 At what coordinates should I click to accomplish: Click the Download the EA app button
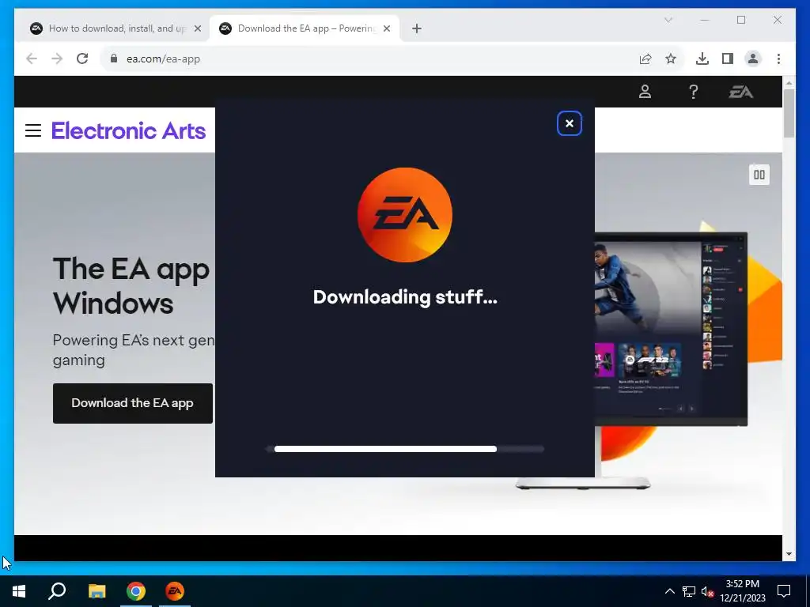tap(133, 403)
